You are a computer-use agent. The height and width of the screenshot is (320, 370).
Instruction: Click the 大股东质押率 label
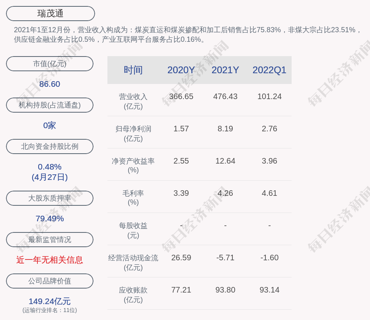tap(50, 198)
